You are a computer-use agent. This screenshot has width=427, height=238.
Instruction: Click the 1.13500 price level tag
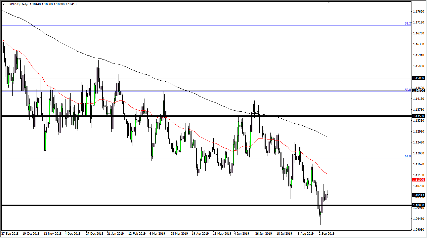click(418, 116)
